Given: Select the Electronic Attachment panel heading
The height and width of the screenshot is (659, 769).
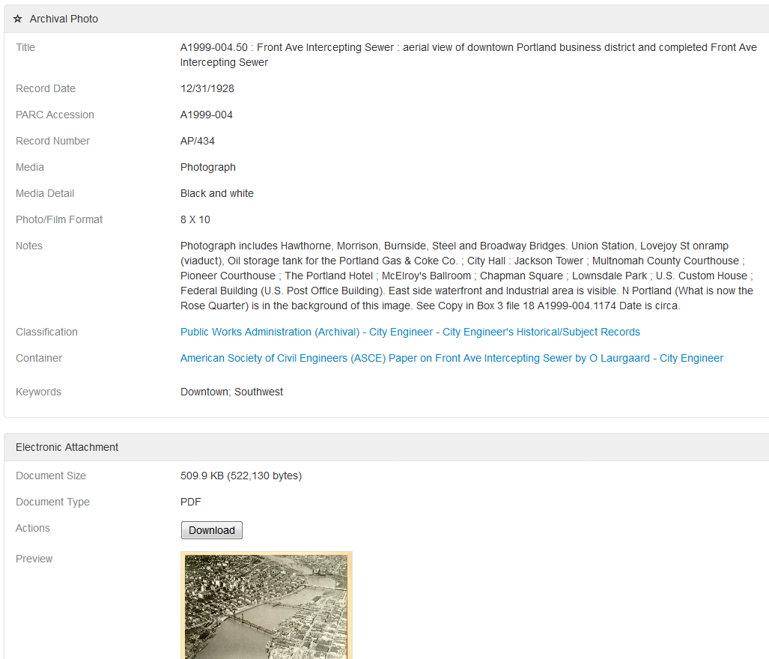Looking at the screenshot, I should (67, 447).
